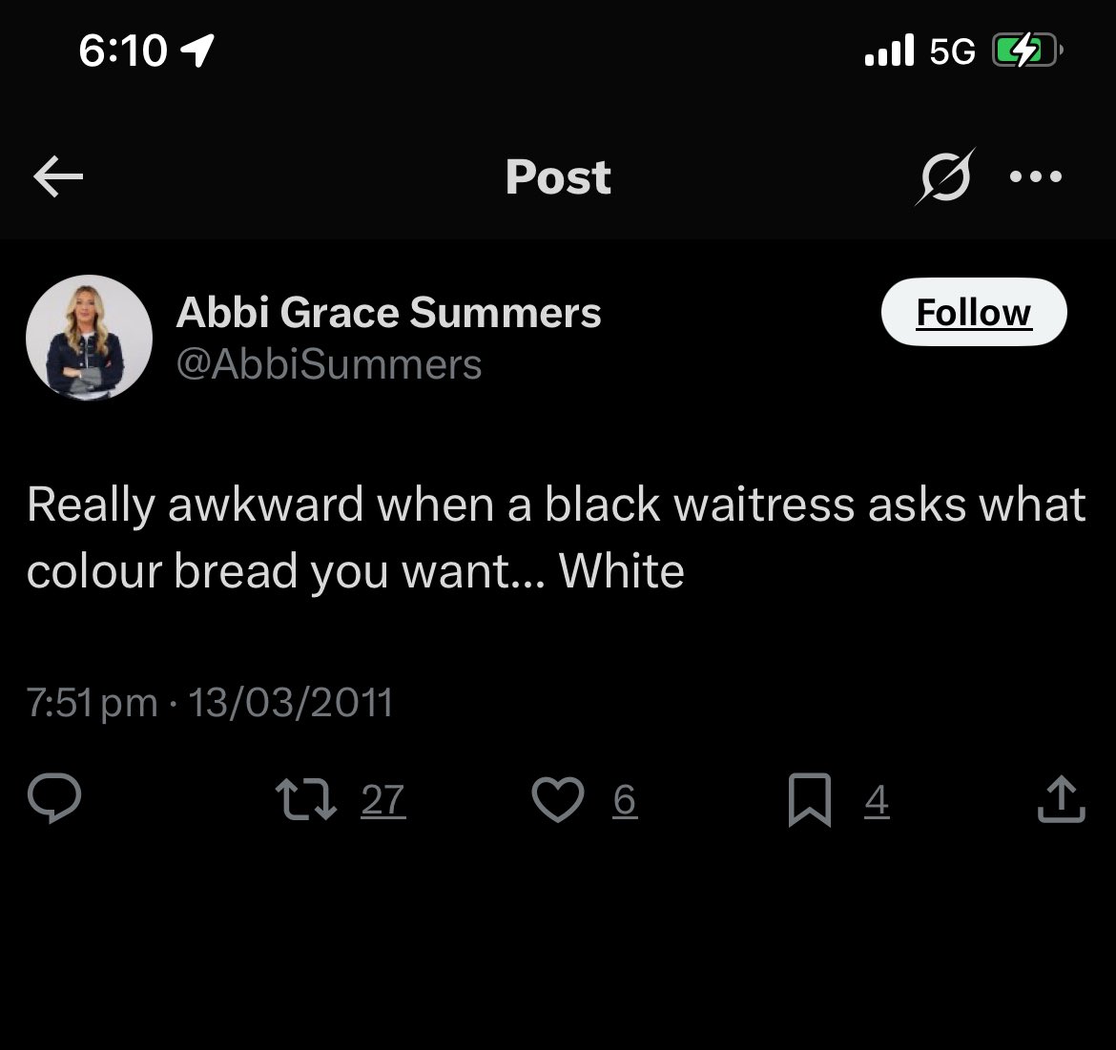The image size is (1116, 1050).
Task: Open the three-dot more options menu
Action: (1036, 176)
